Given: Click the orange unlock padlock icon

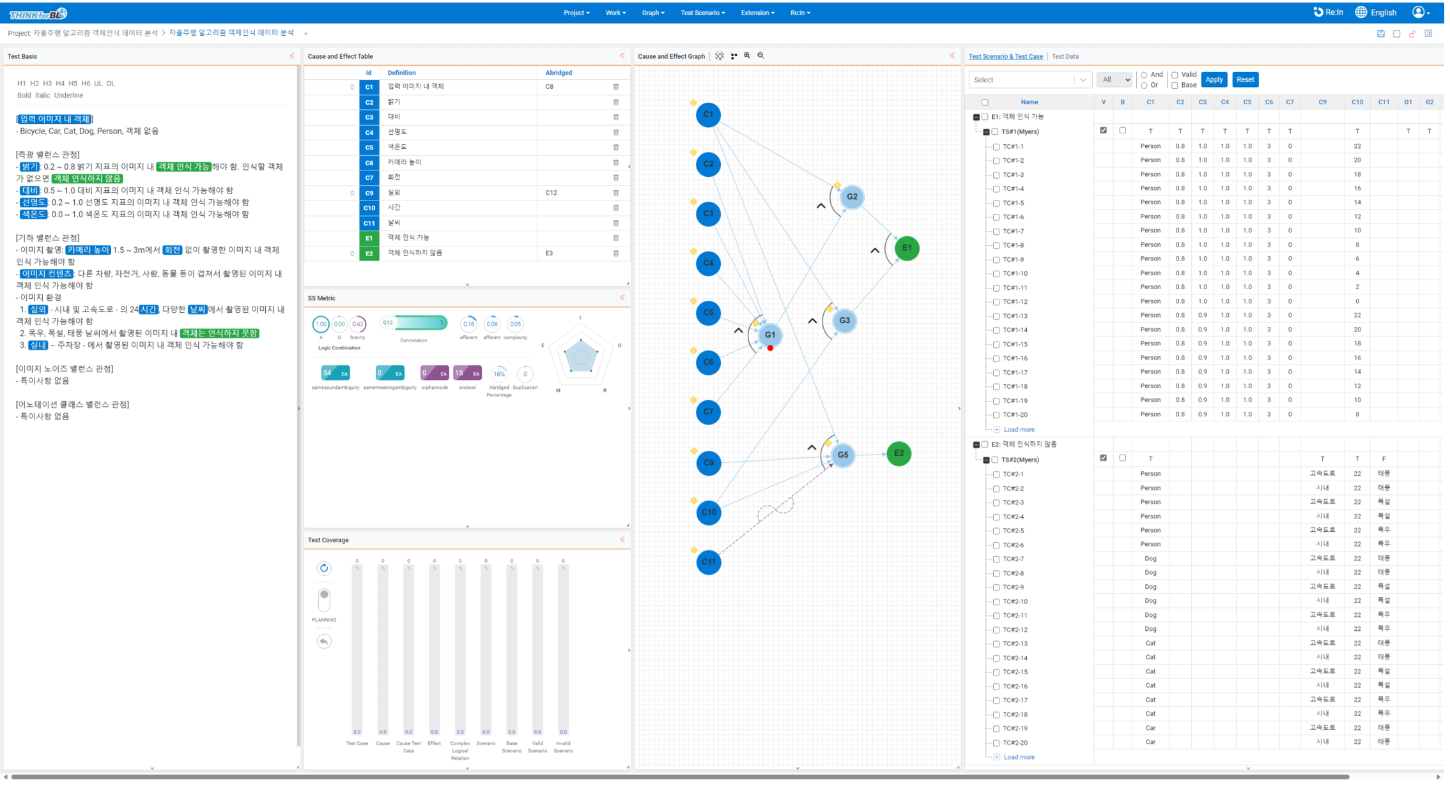Looking at the screenshot, I should point(1412,34).
